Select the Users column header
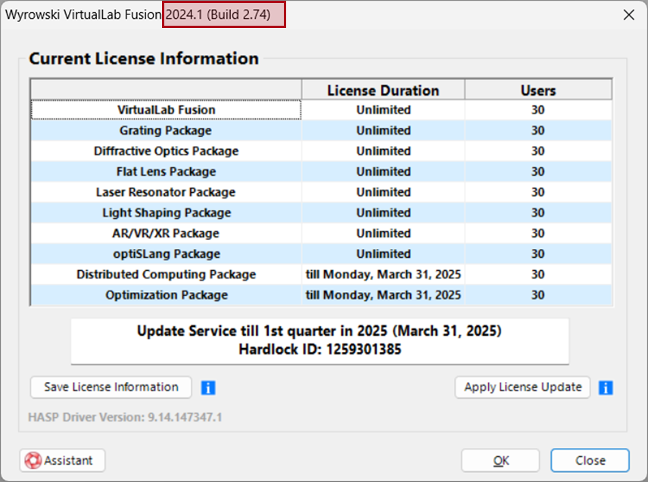Viewport: 648px width, 482px height. point(538,90)
